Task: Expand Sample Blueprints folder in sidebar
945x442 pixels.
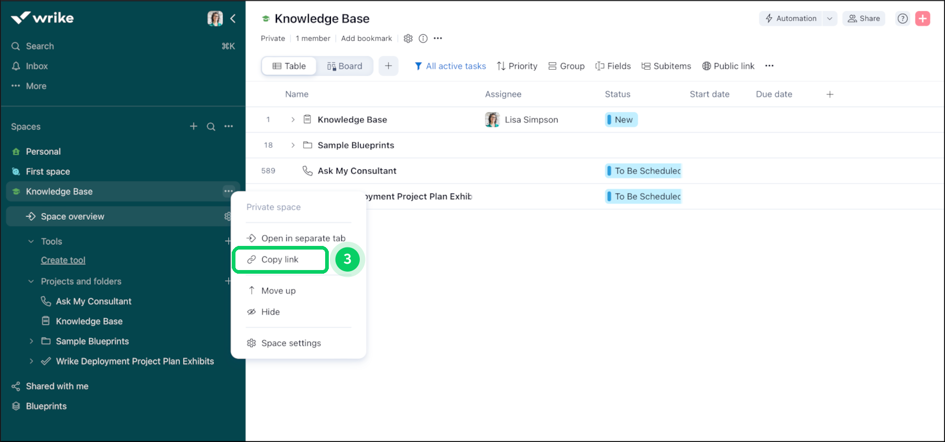Action: [x=31, y=341]
